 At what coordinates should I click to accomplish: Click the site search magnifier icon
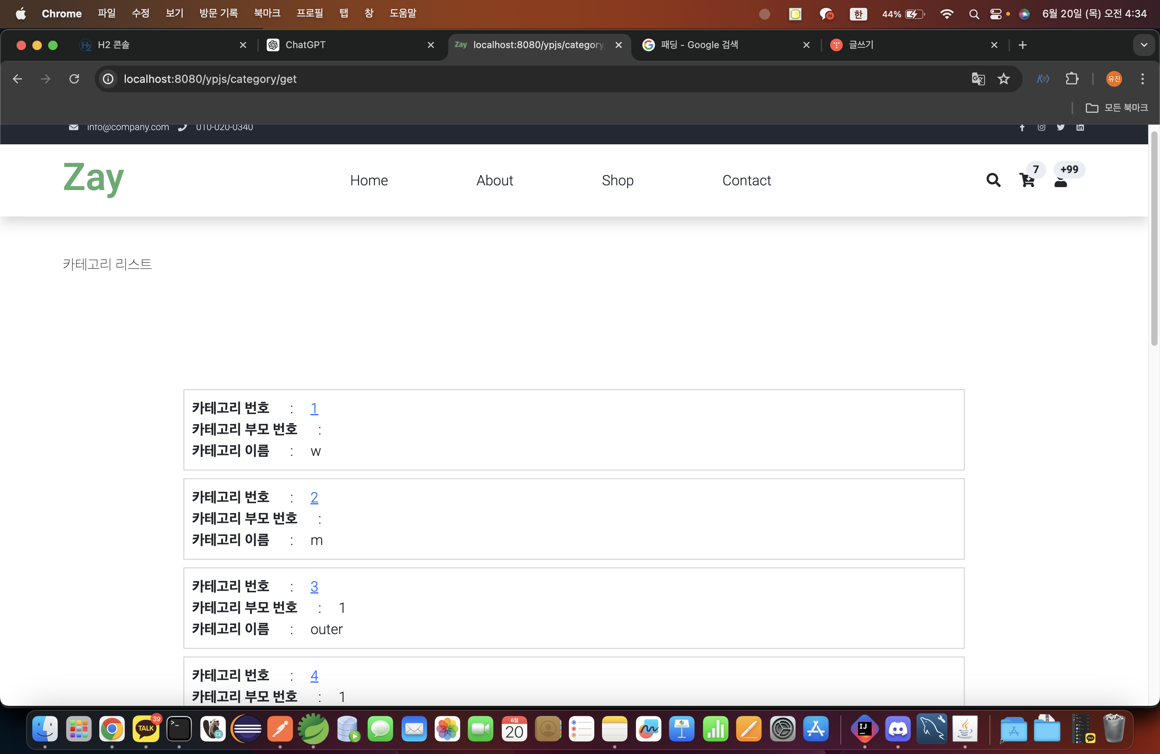point(993,180)
